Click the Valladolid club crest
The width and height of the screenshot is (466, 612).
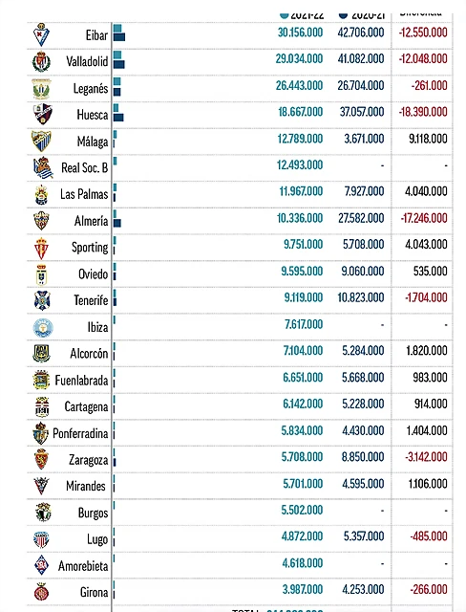click(41, 61)
